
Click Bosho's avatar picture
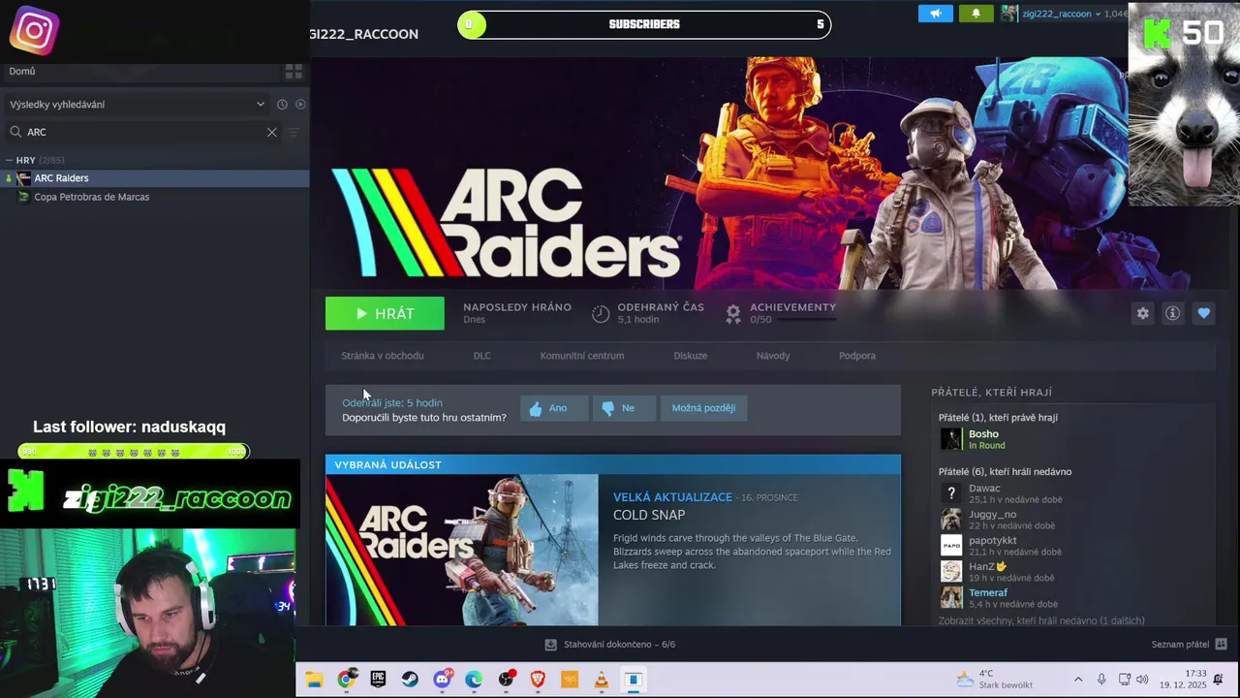(951, 439)
